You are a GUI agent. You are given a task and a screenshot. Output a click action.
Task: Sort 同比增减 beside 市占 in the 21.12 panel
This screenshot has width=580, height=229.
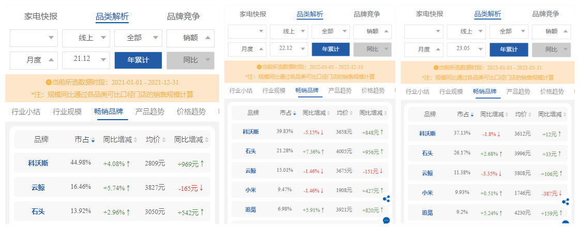120,140
